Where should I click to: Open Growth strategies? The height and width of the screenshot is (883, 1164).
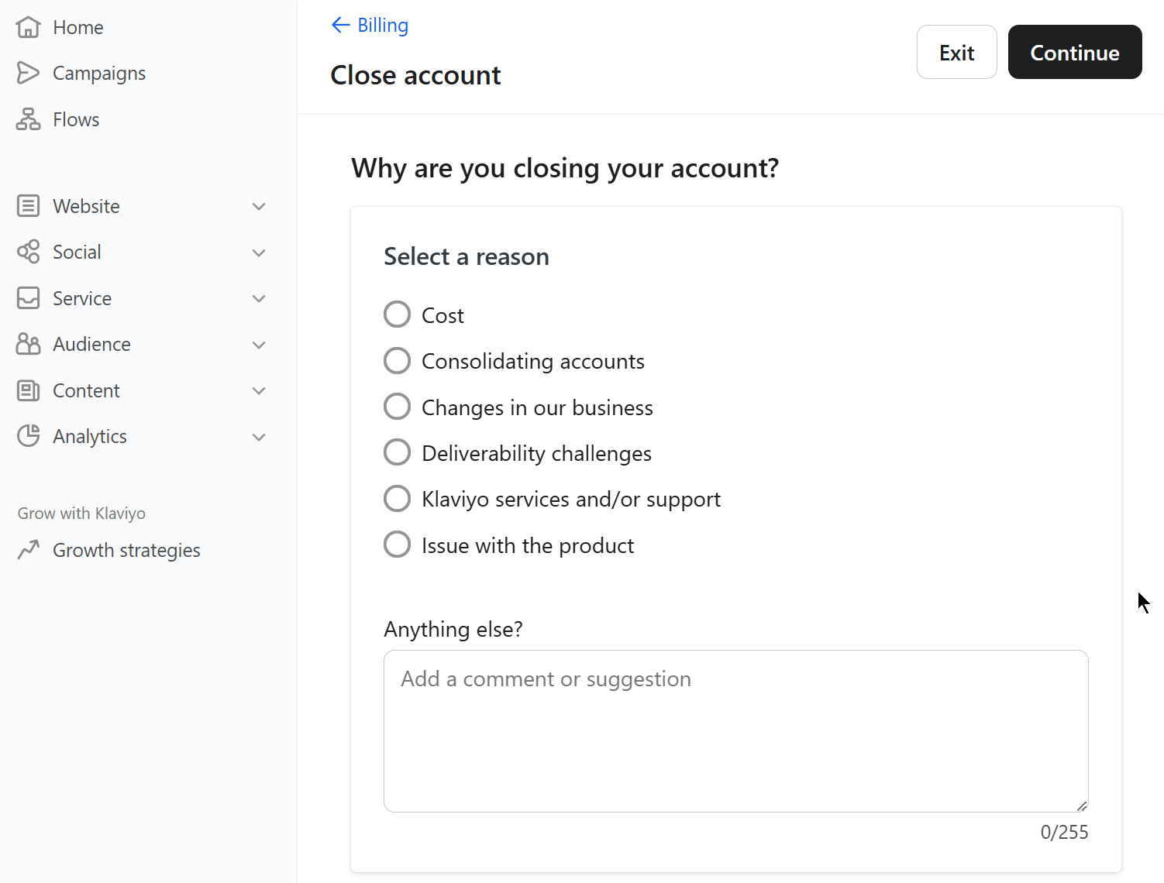tap(126, 550)
